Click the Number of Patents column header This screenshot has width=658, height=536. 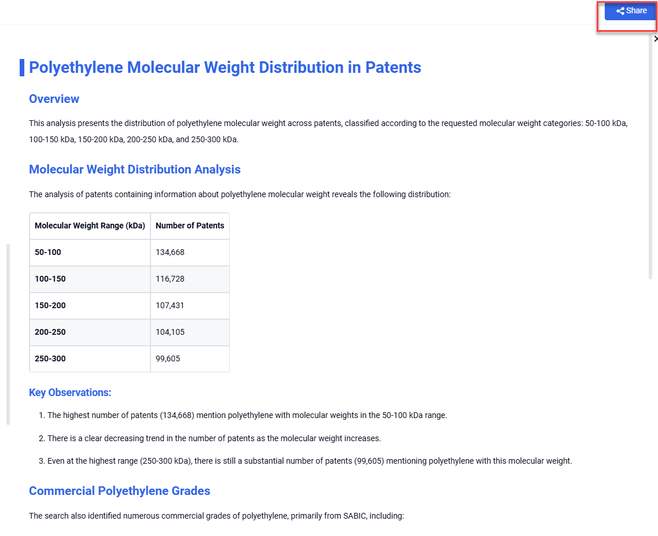pyautogui.click(x=190, y=226)
